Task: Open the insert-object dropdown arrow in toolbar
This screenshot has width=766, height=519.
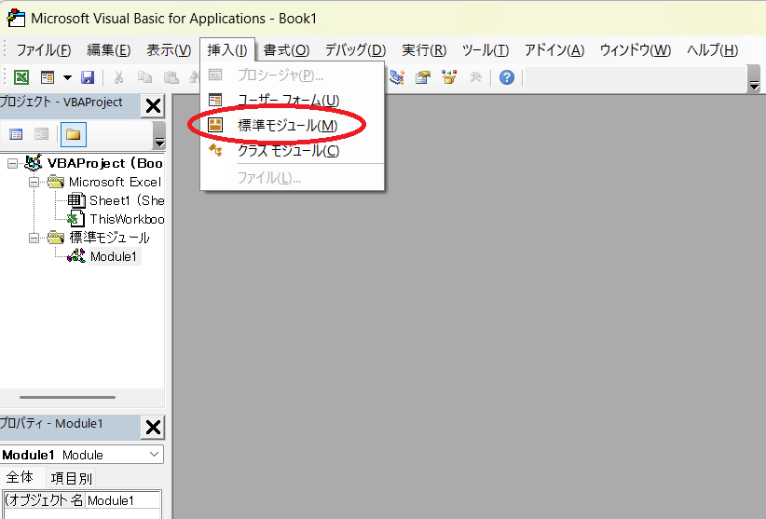Action: coord(67,77)
